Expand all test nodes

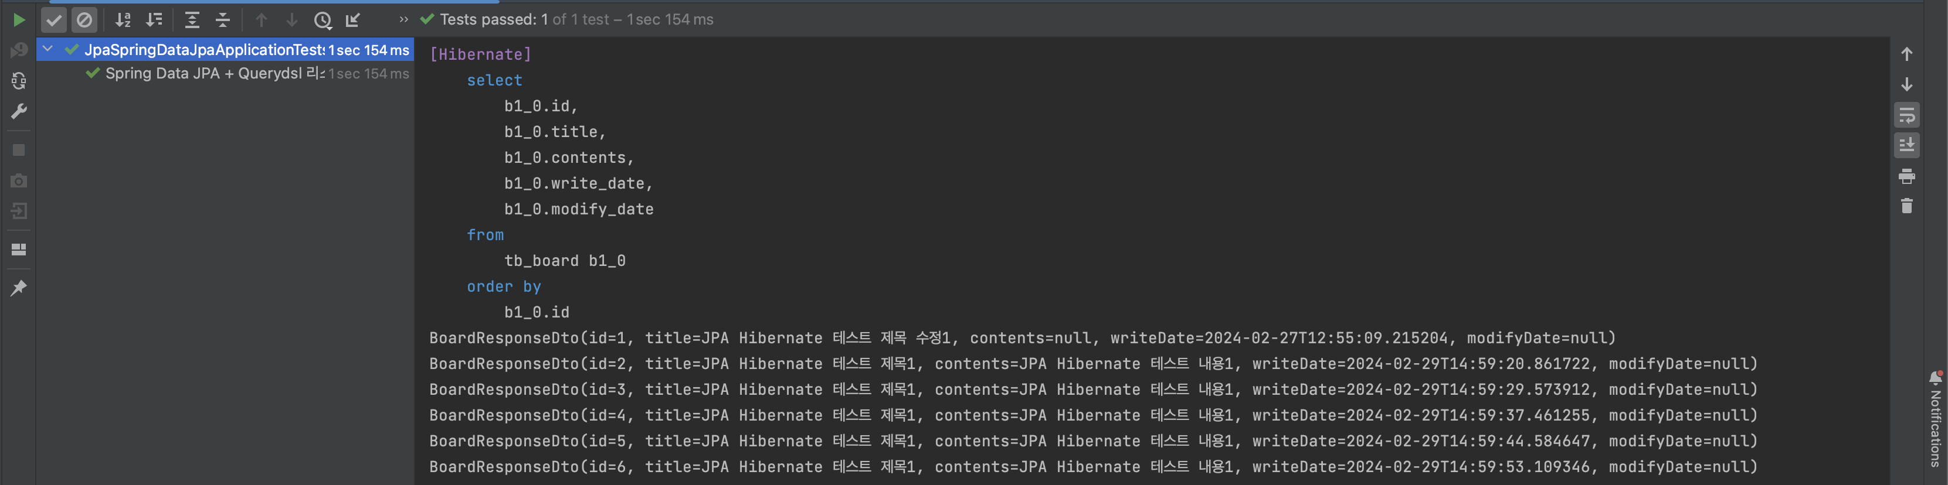click(x=192, y=20)
